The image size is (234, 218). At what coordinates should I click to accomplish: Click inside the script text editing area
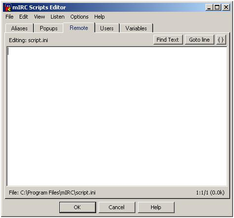[x=117, y=116]
